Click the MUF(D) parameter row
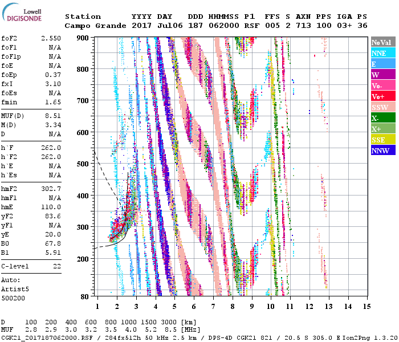Image resolution: width=399 pixels, height=342 pixels. click(31, 115)
